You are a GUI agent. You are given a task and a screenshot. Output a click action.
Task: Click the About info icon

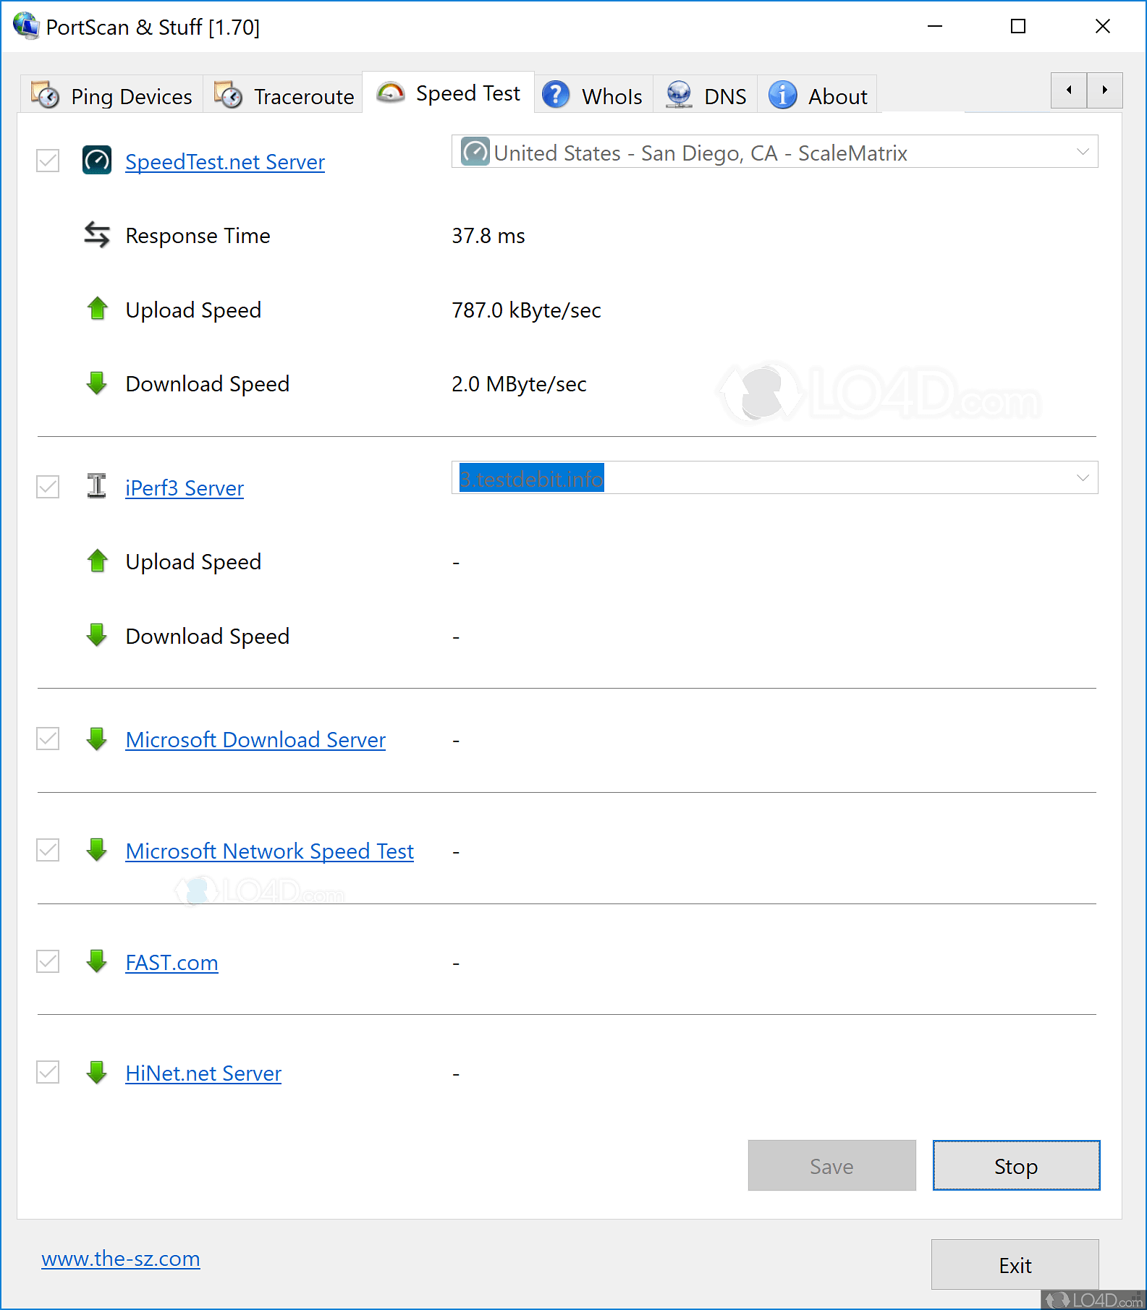tap(783, 95)
